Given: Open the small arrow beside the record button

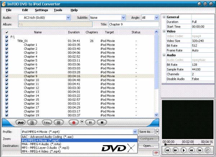Looking at the screenshot, I should (x=82, y=122).
